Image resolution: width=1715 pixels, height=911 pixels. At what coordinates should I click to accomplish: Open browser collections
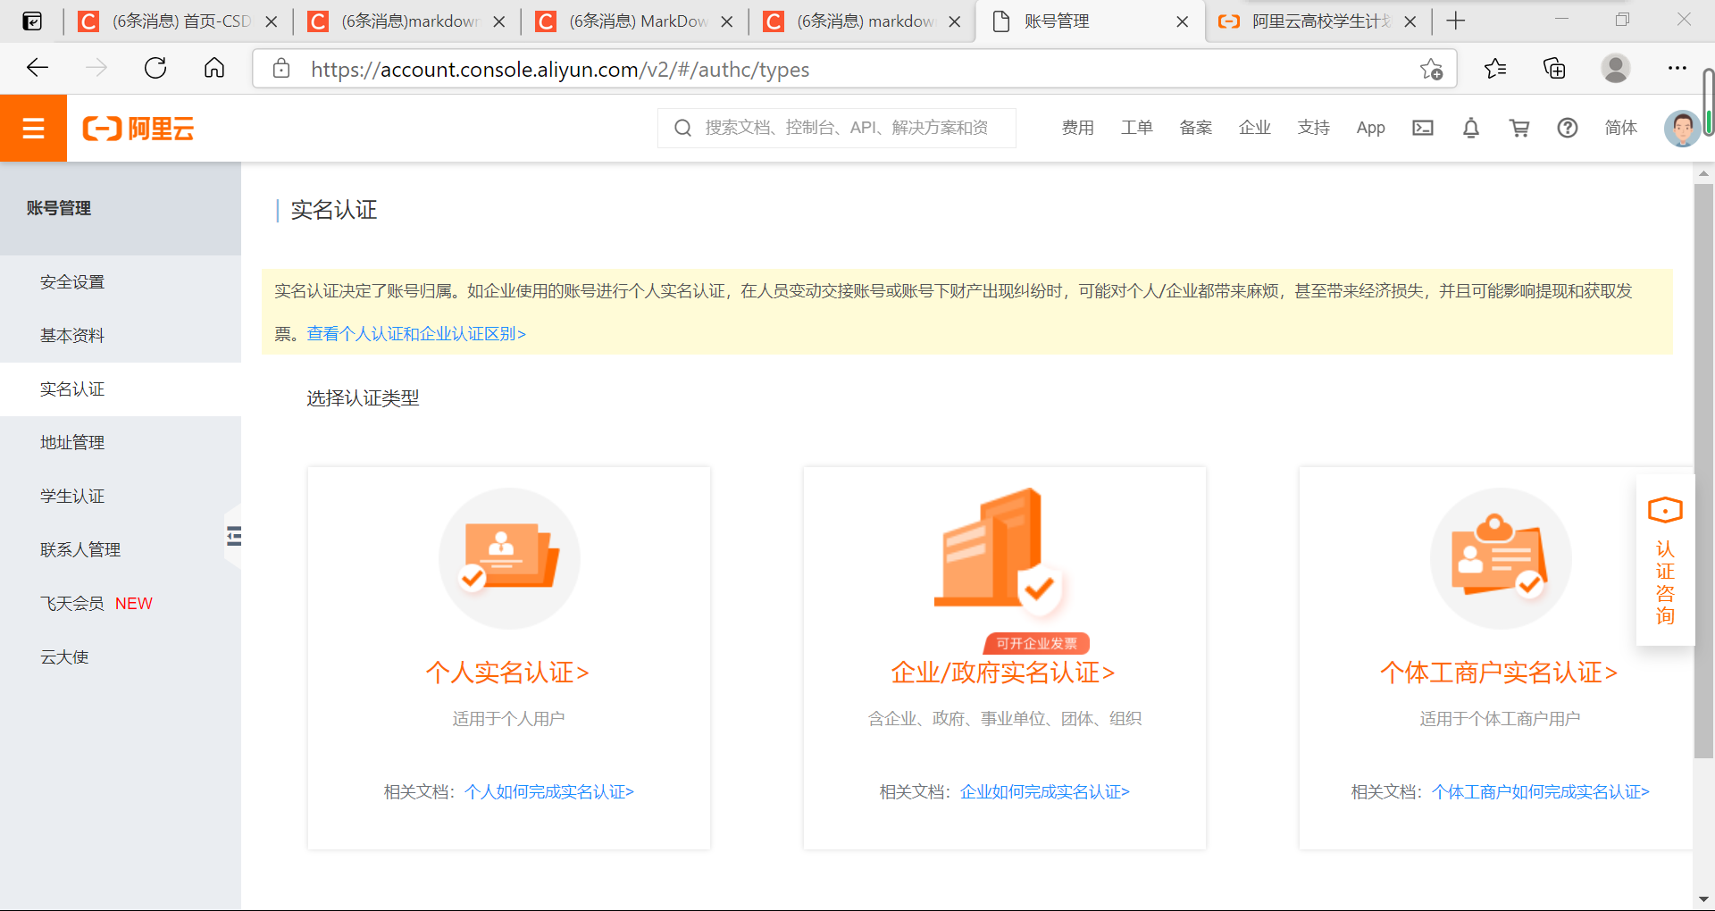[x=1554, y=68]
